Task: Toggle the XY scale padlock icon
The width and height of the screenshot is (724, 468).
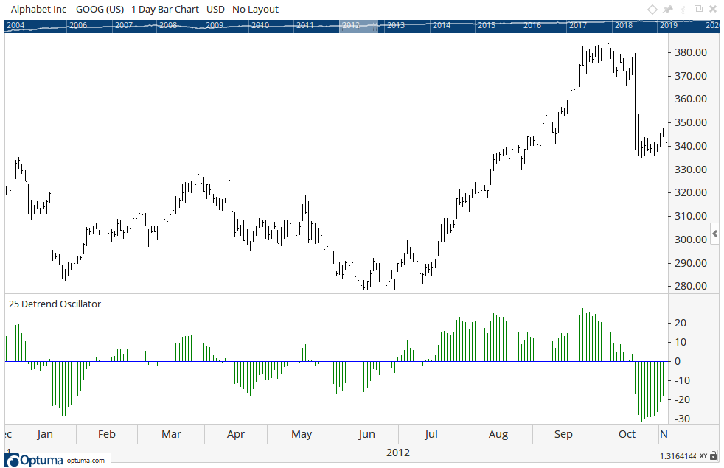Action: [714, 456]
